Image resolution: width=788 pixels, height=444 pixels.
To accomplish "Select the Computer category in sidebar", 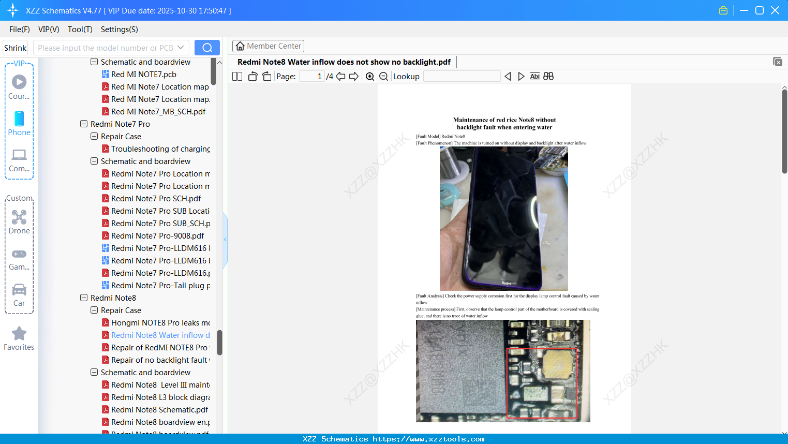I will (x=19, y=160).
